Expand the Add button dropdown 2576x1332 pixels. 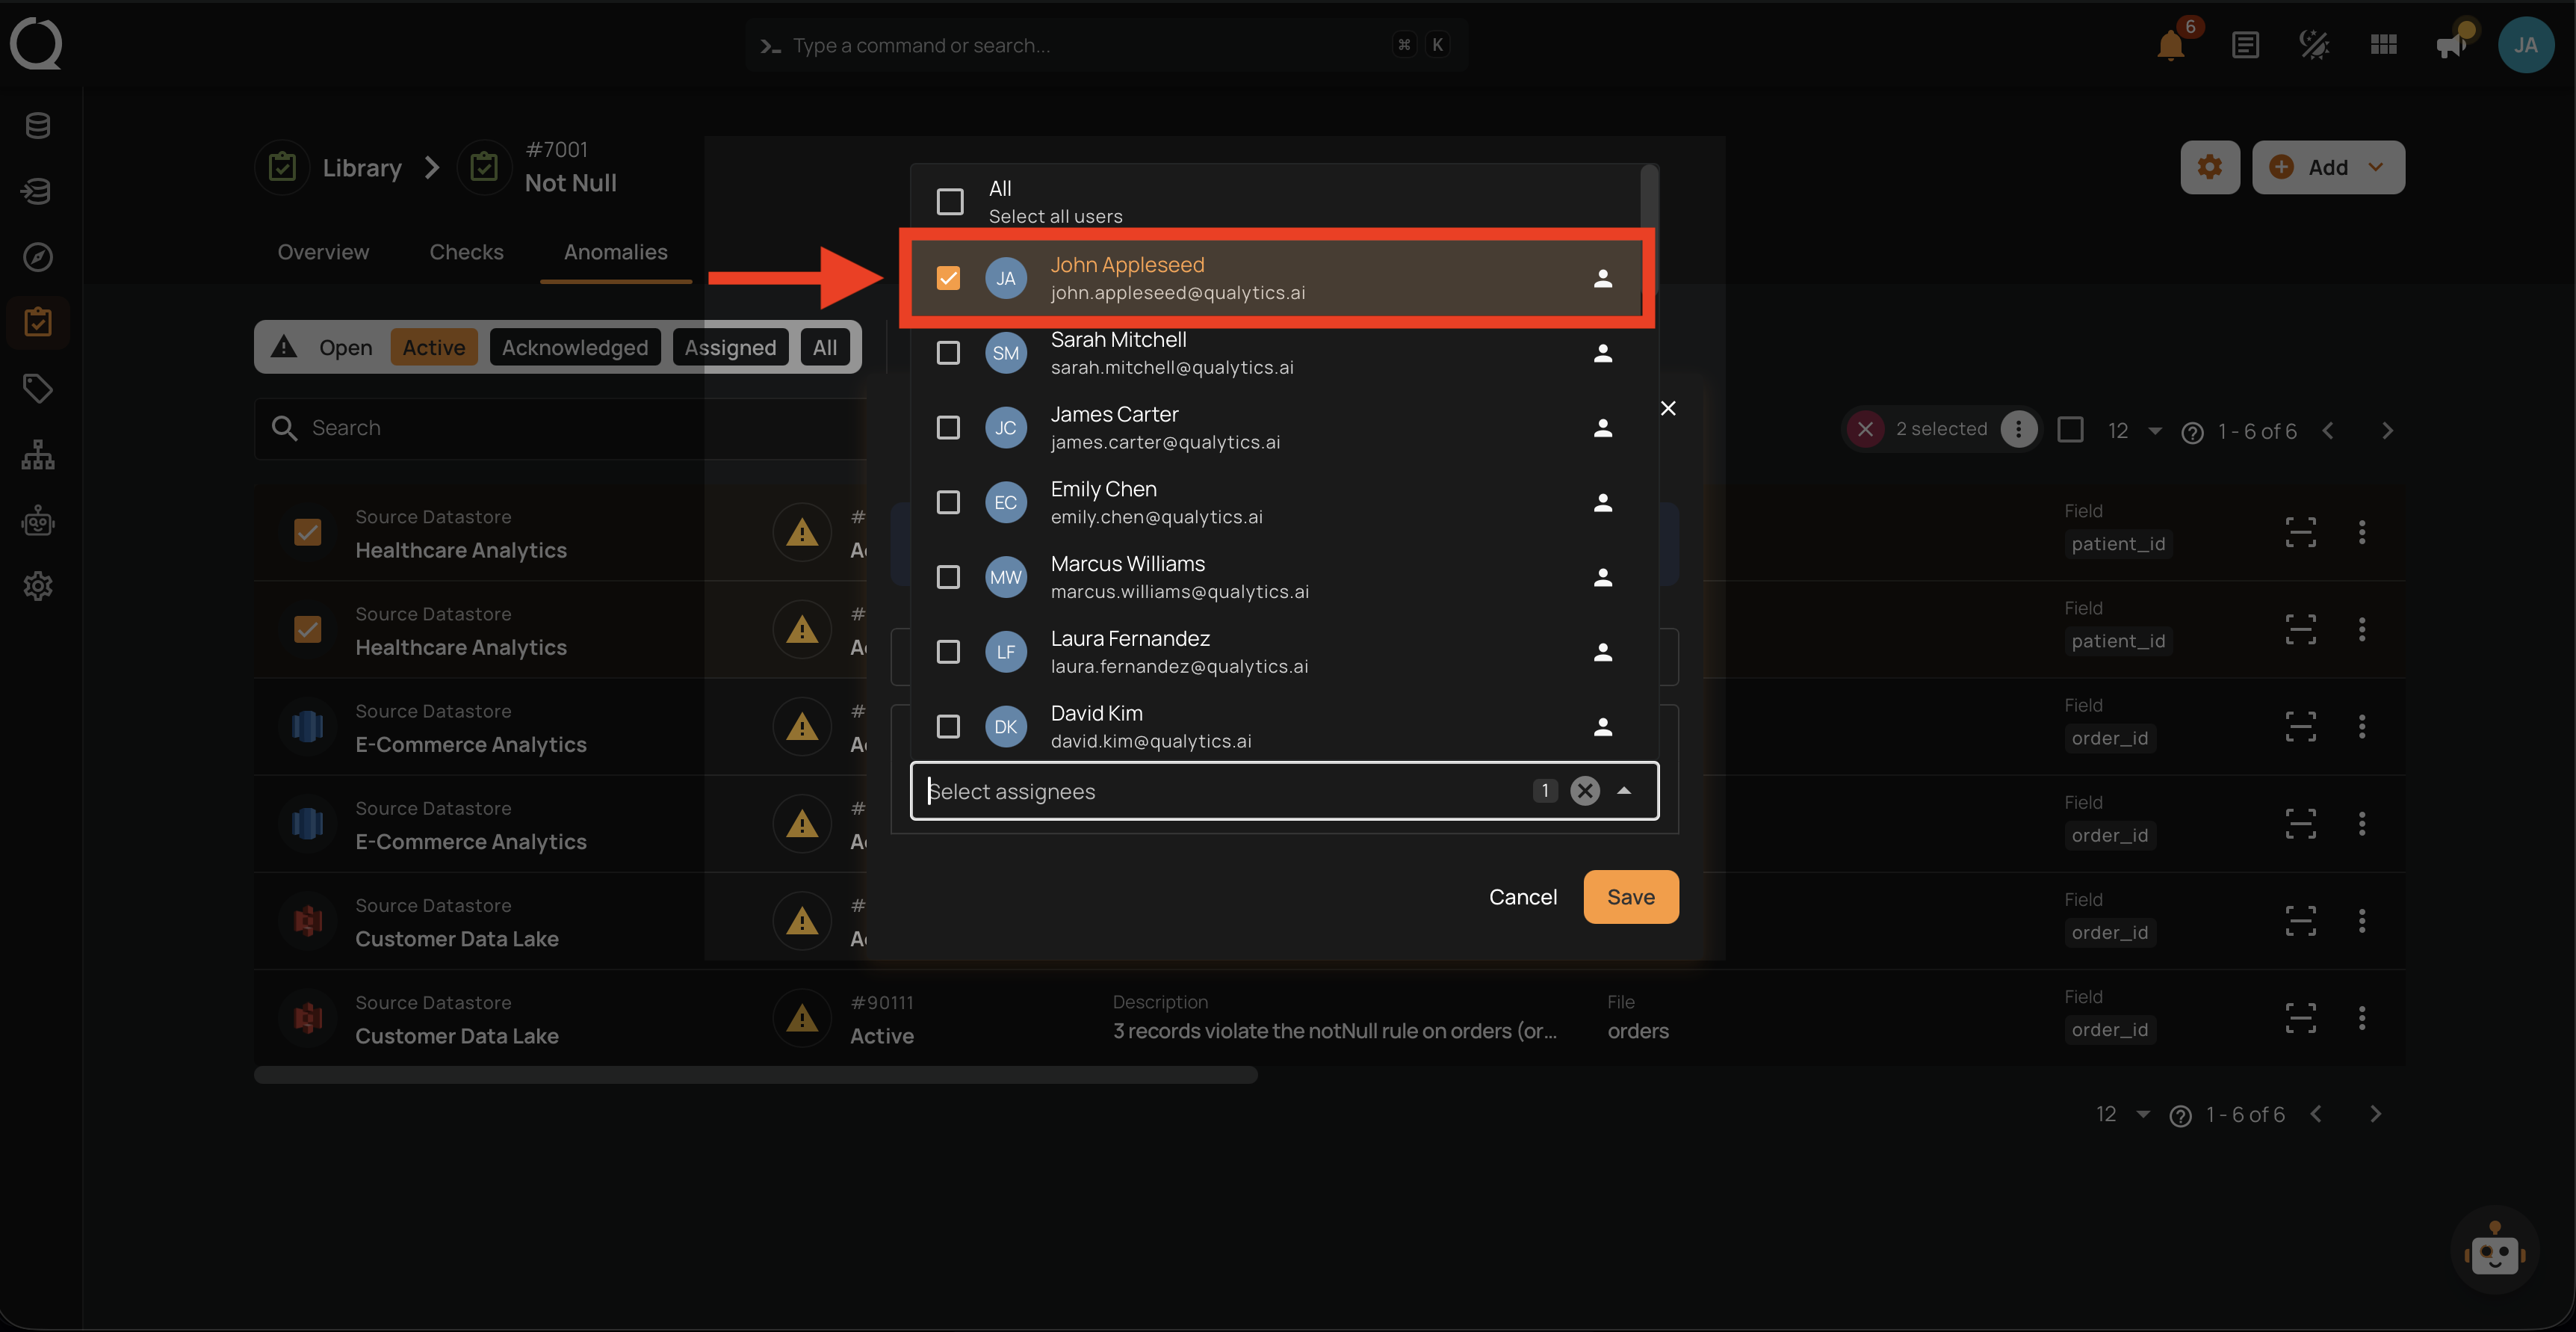(x=2376, y=167)
